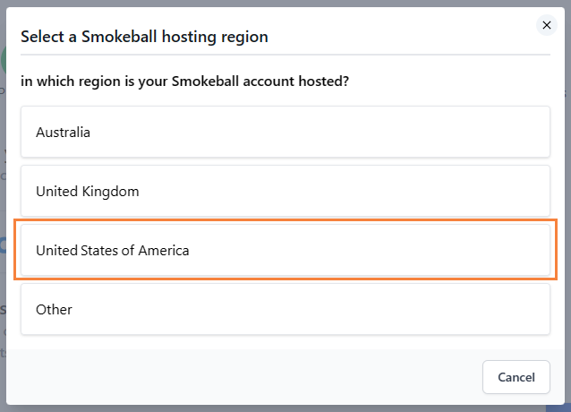Abort region selection via Cancel
This screenshot has height=412, width=571.
(516, 377)
